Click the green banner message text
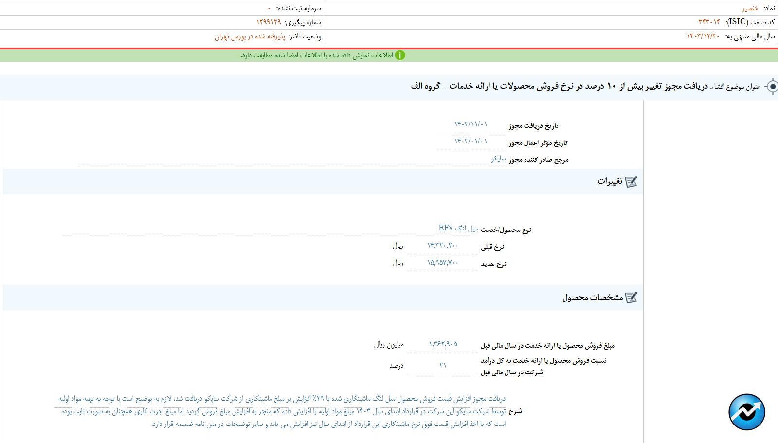The image size is (778, 443). click(x=316, y=55)
